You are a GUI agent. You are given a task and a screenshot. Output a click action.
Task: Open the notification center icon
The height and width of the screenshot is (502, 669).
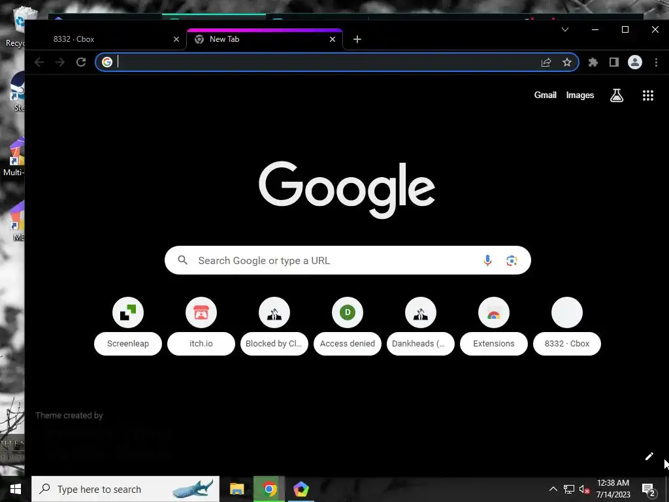coord(648,489)
